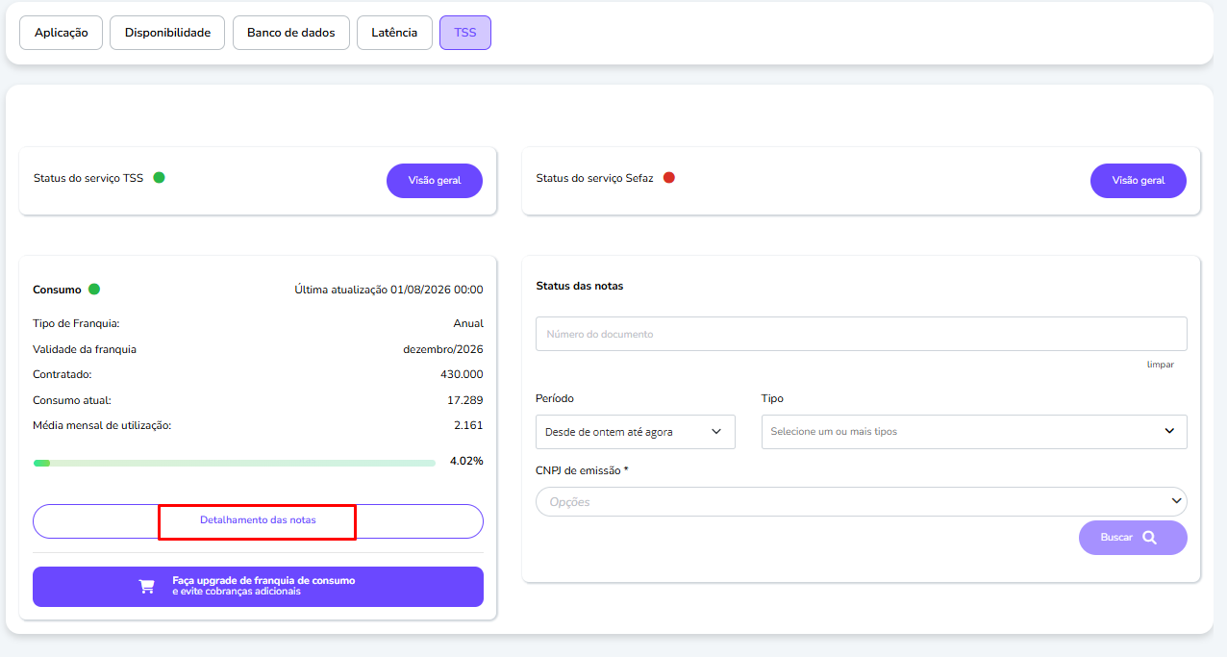Open the CNPJ de emissão options dropdown

861,501
